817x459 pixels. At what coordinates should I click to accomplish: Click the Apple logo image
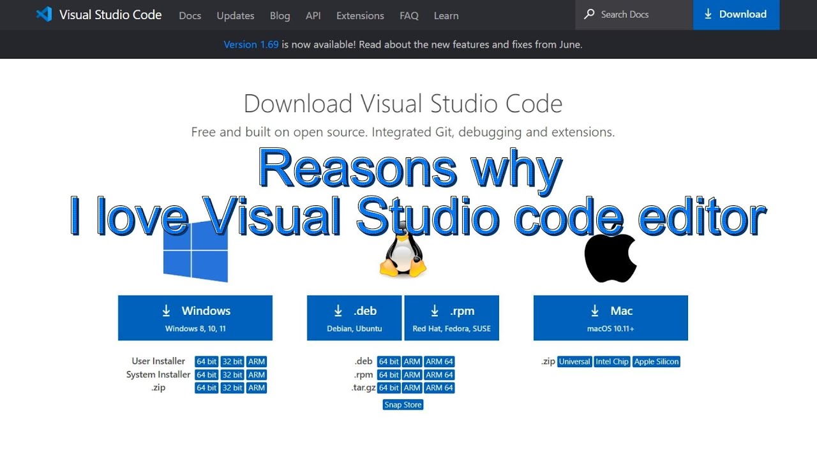click(610, 254)
